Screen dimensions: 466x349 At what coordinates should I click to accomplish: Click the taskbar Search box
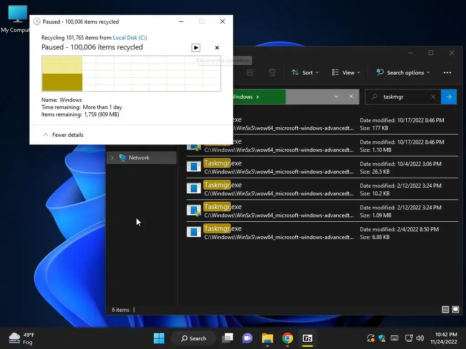coord(193,338)
